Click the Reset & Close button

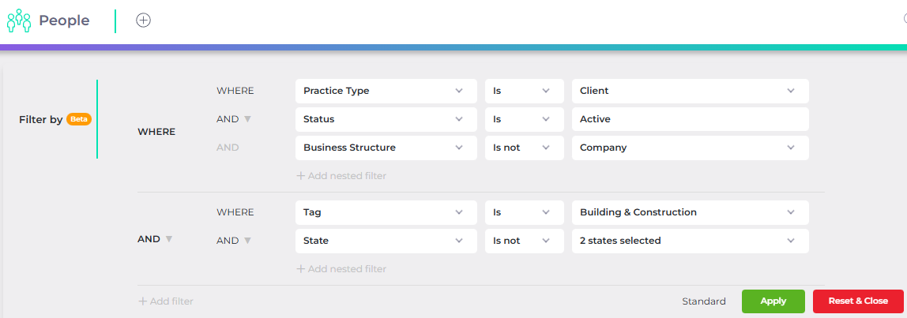pos(858,301)
